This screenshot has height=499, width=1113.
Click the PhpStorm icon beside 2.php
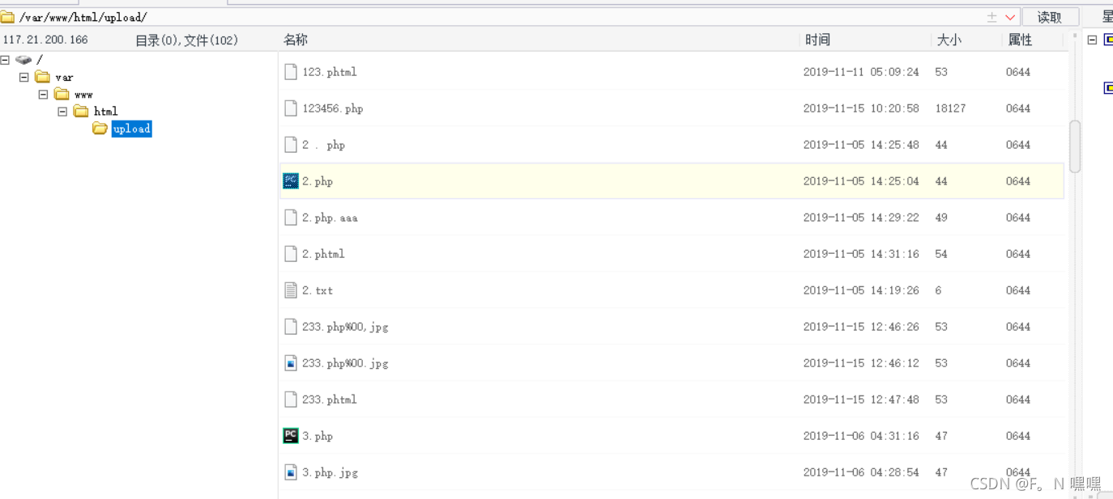(291, 181)
